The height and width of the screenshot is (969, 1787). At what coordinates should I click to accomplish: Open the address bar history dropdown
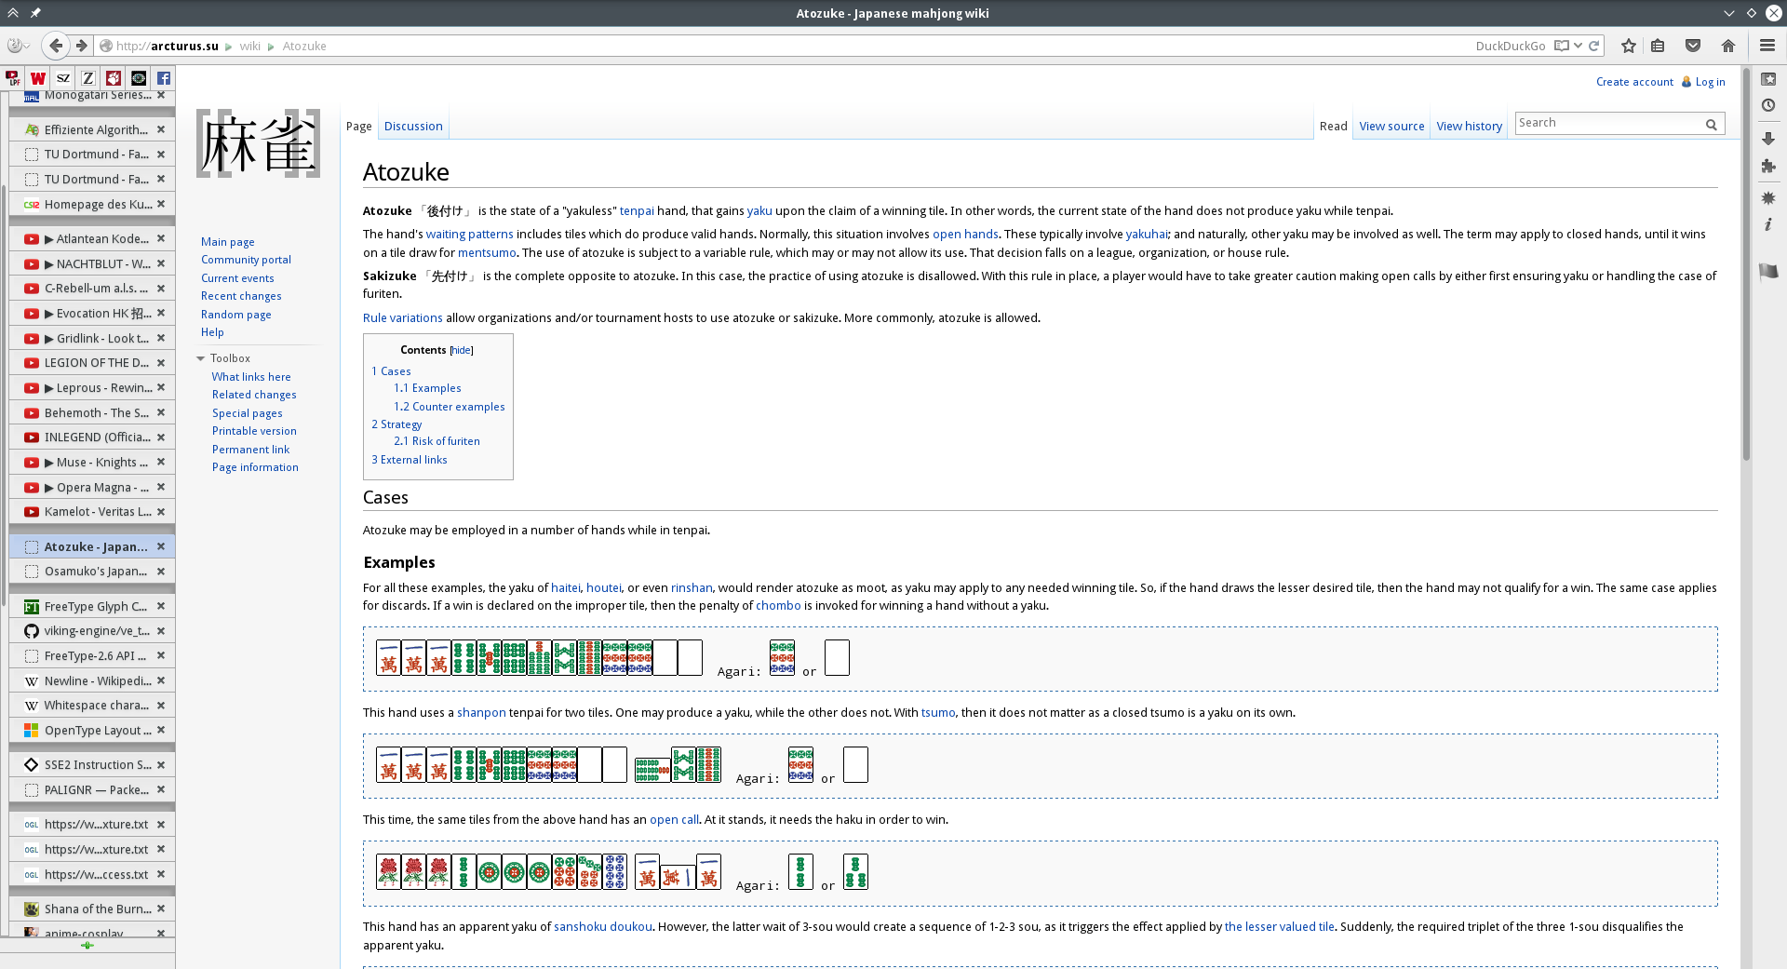pos(1579,46)
